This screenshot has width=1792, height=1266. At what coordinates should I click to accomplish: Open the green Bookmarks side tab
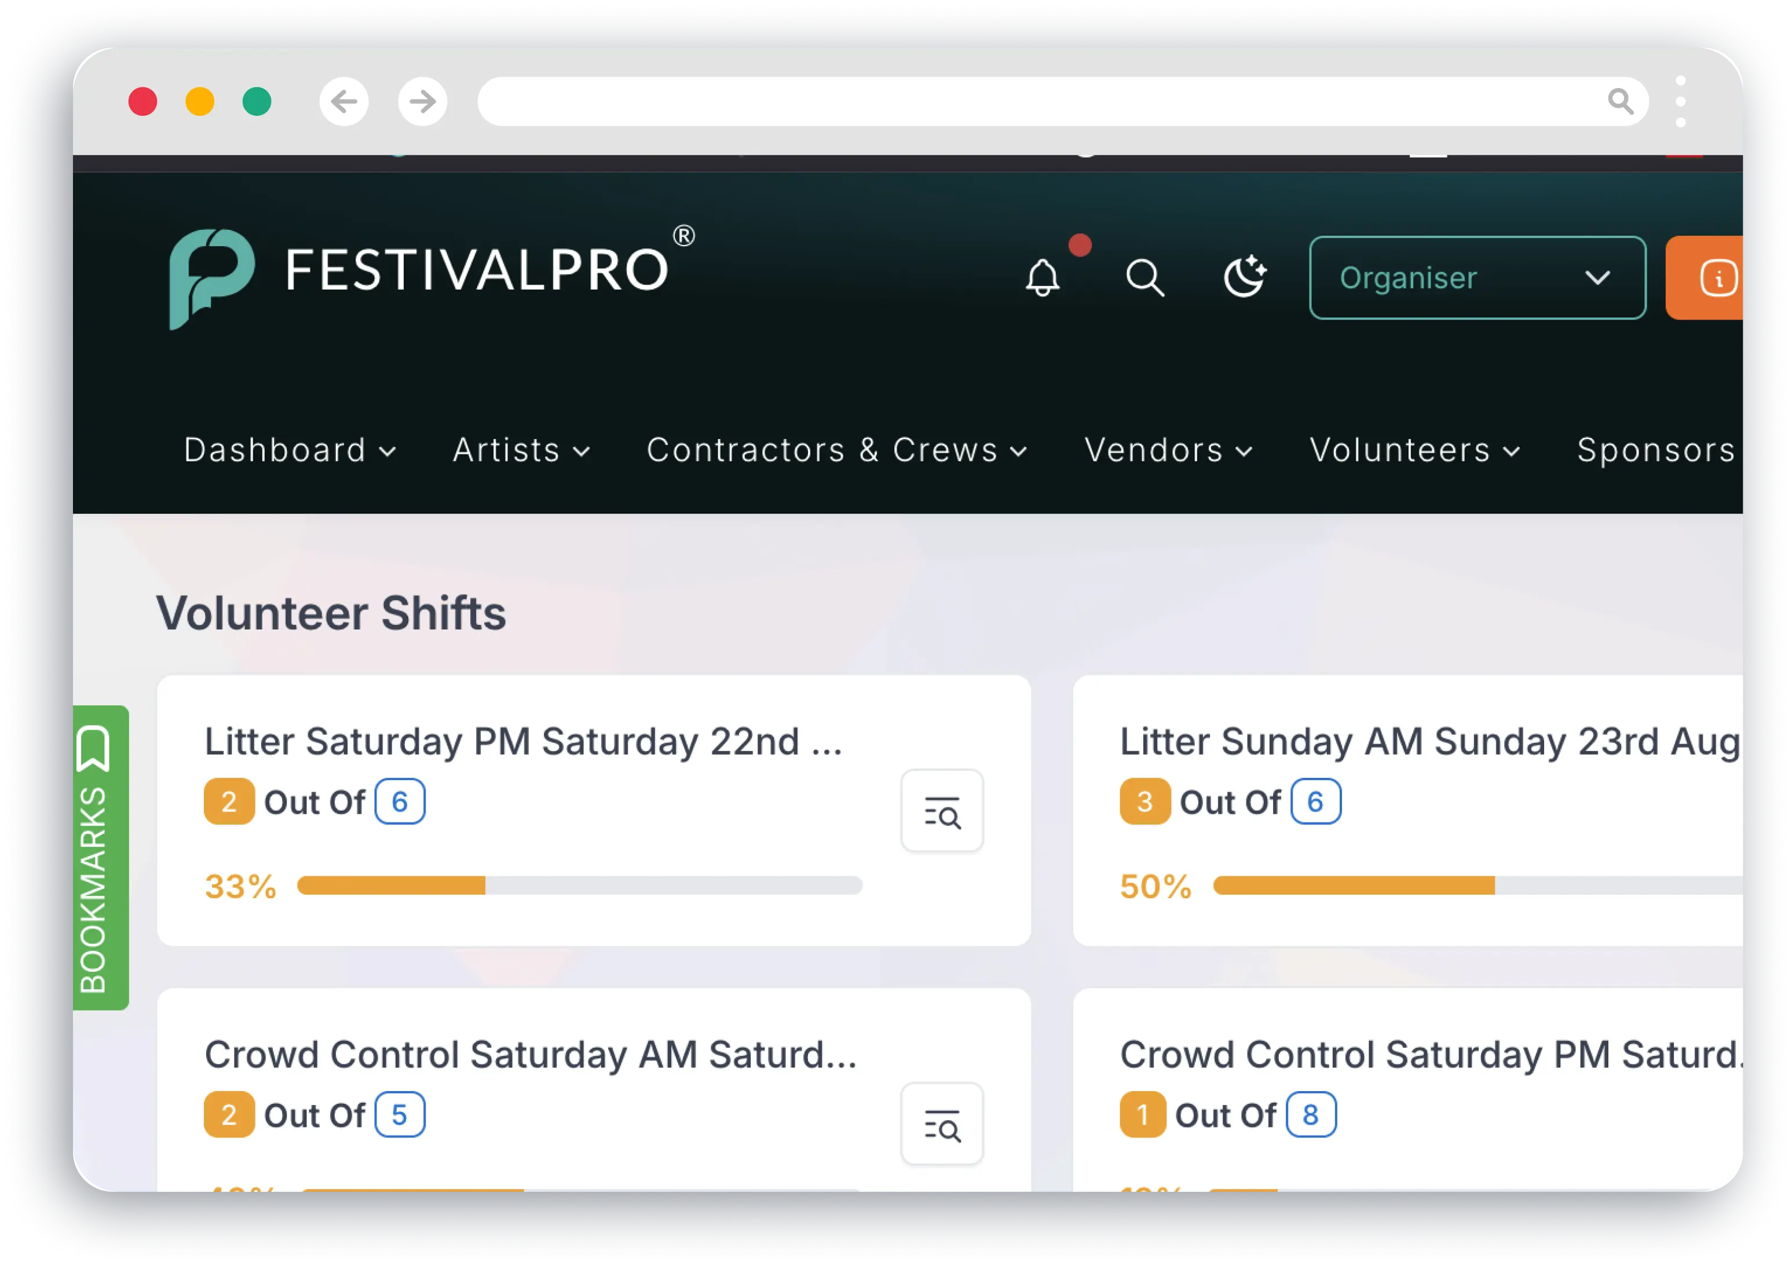101,857
